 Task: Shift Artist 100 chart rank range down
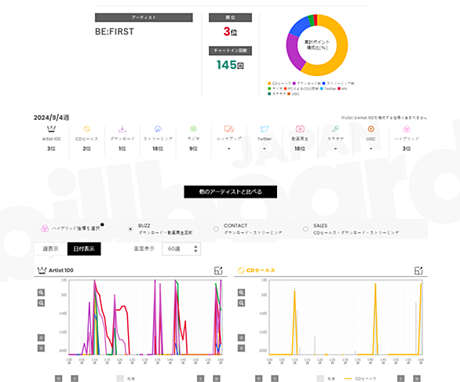pos(41,348)
